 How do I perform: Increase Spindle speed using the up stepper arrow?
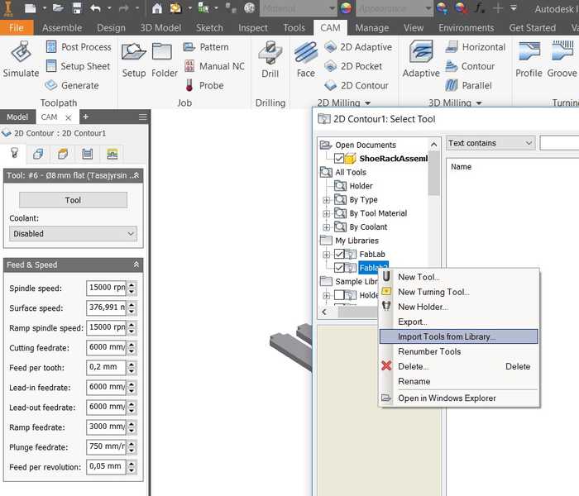click(x=132, y=284)
